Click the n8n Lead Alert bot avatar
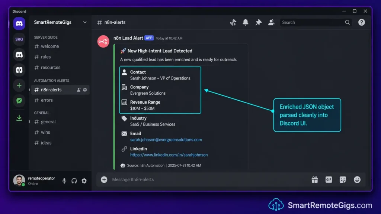The width and height of the screenshot is (381, 214). (x=103, y=42)
